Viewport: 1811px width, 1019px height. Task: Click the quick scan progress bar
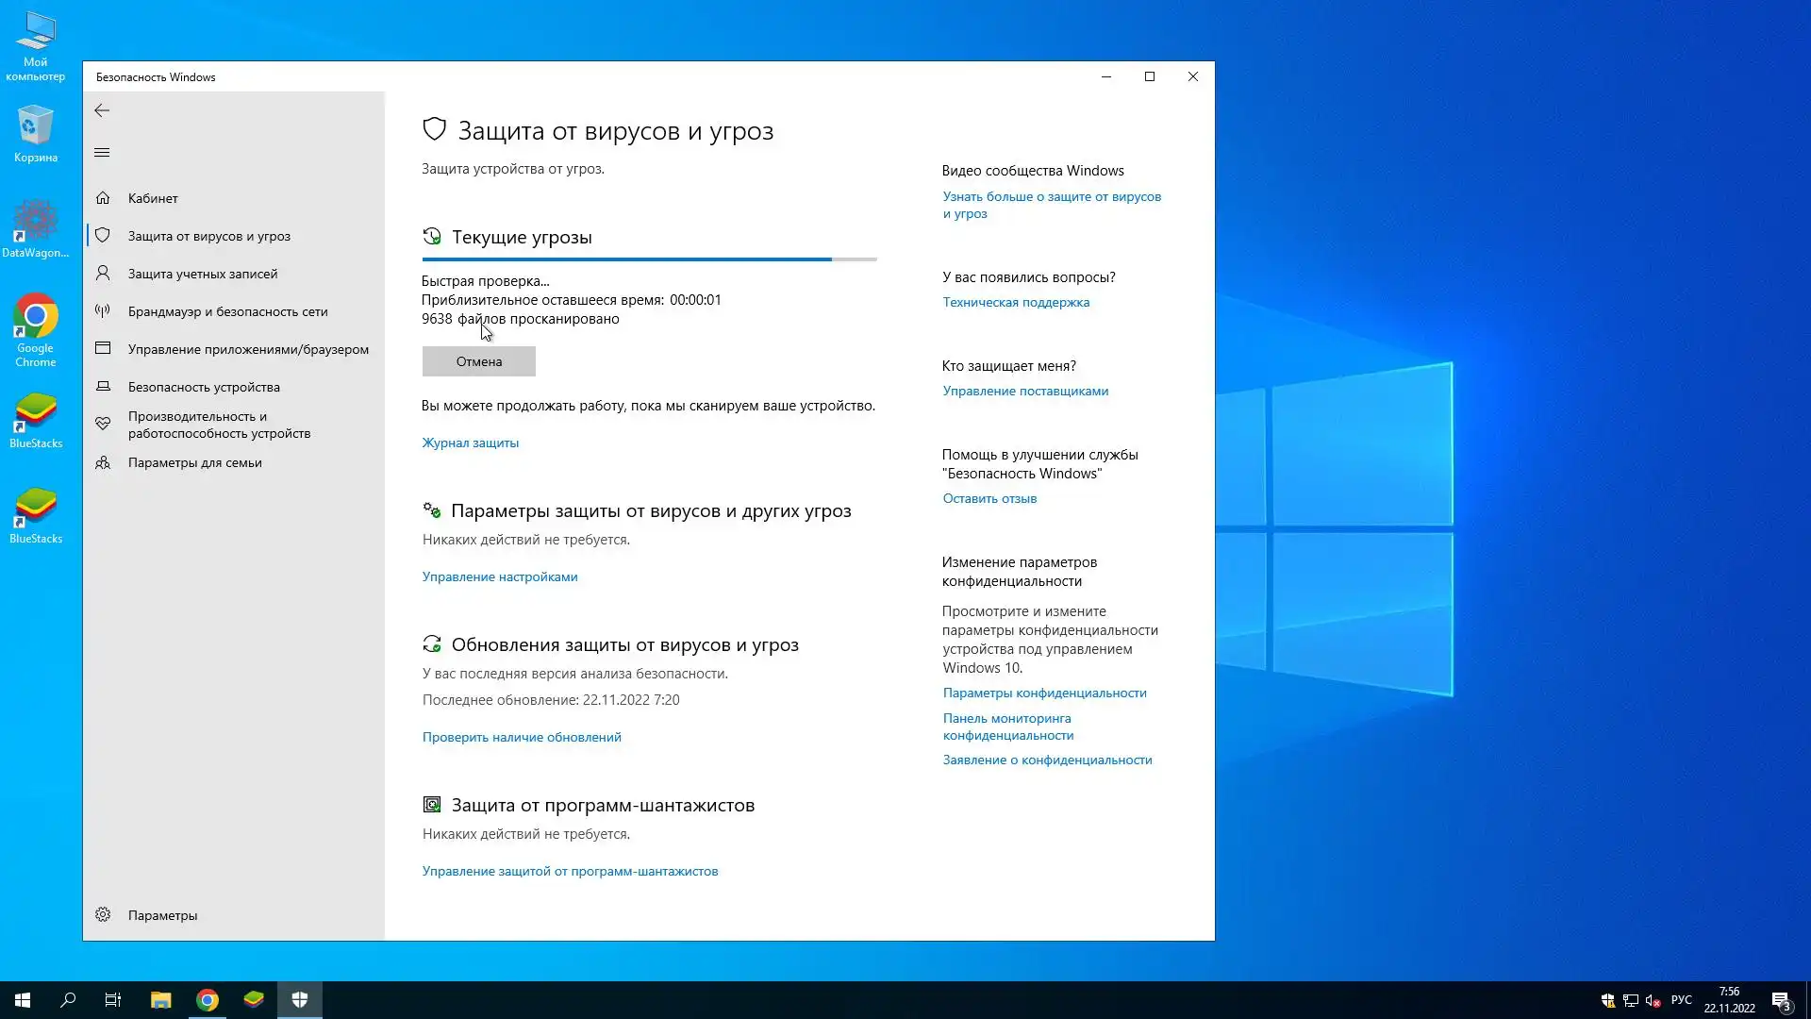649,259
